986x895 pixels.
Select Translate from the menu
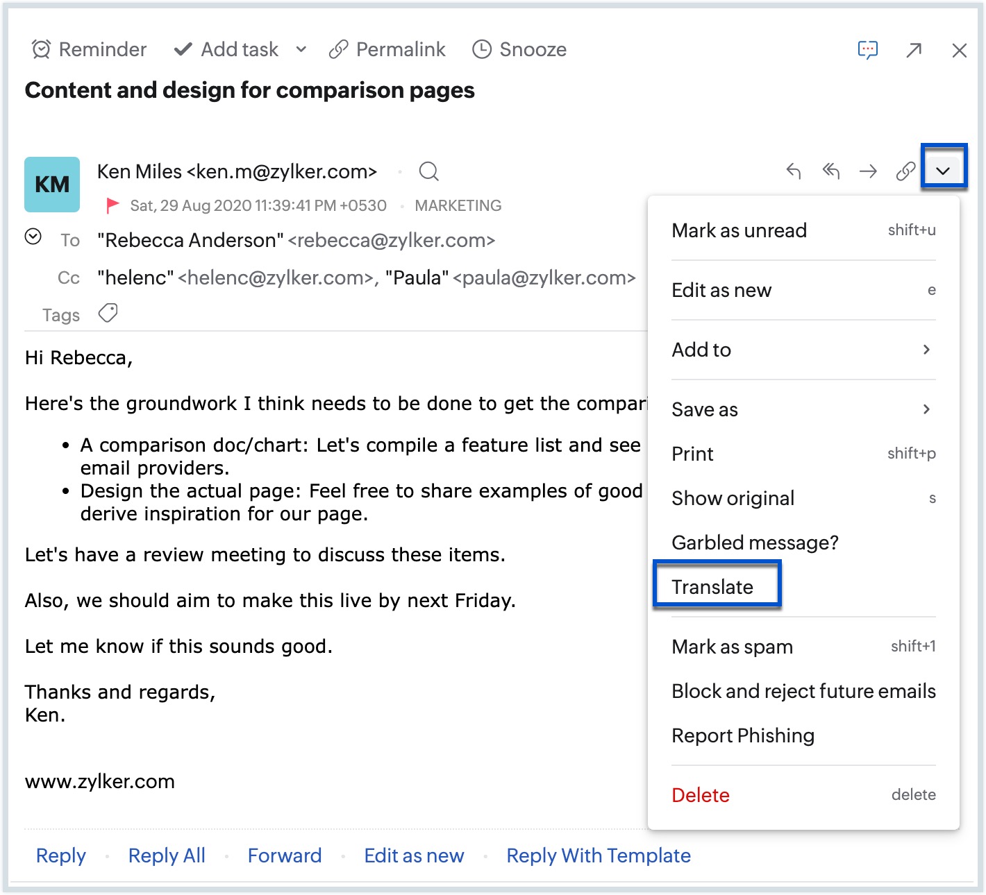pyautogui.click(x=712, y=587)
